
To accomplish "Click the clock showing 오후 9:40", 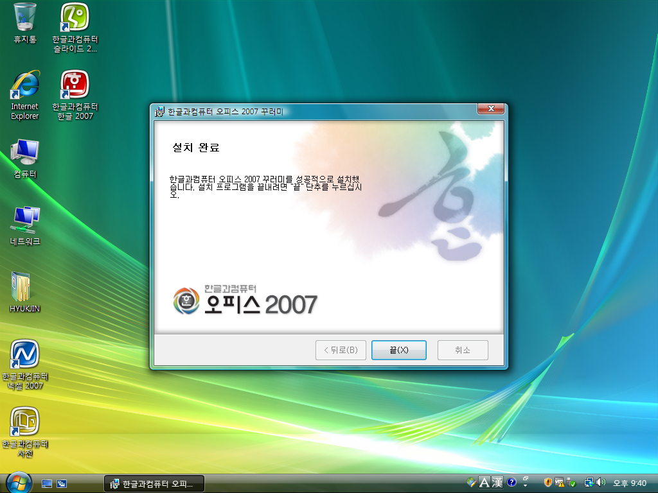I will (630, 483).
